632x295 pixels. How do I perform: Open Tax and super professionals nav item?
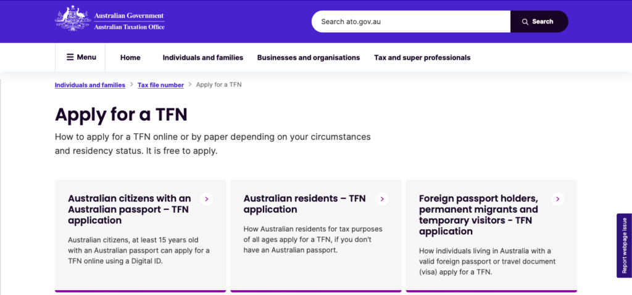(x=422, y=57)
